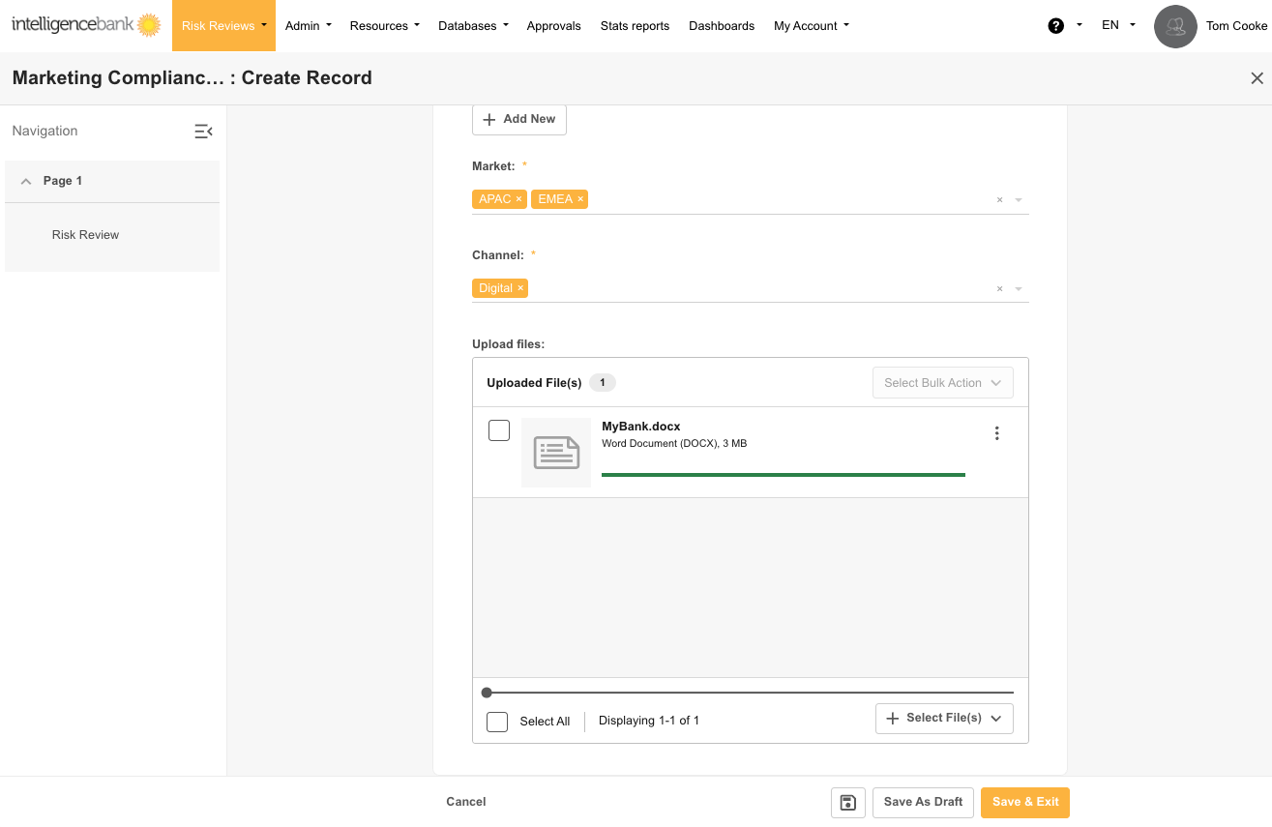Image resolution: width=1272 pixels, height=827 pixels.
Task: Go to the Dashboards menu item
Action: tap(722, 26)
